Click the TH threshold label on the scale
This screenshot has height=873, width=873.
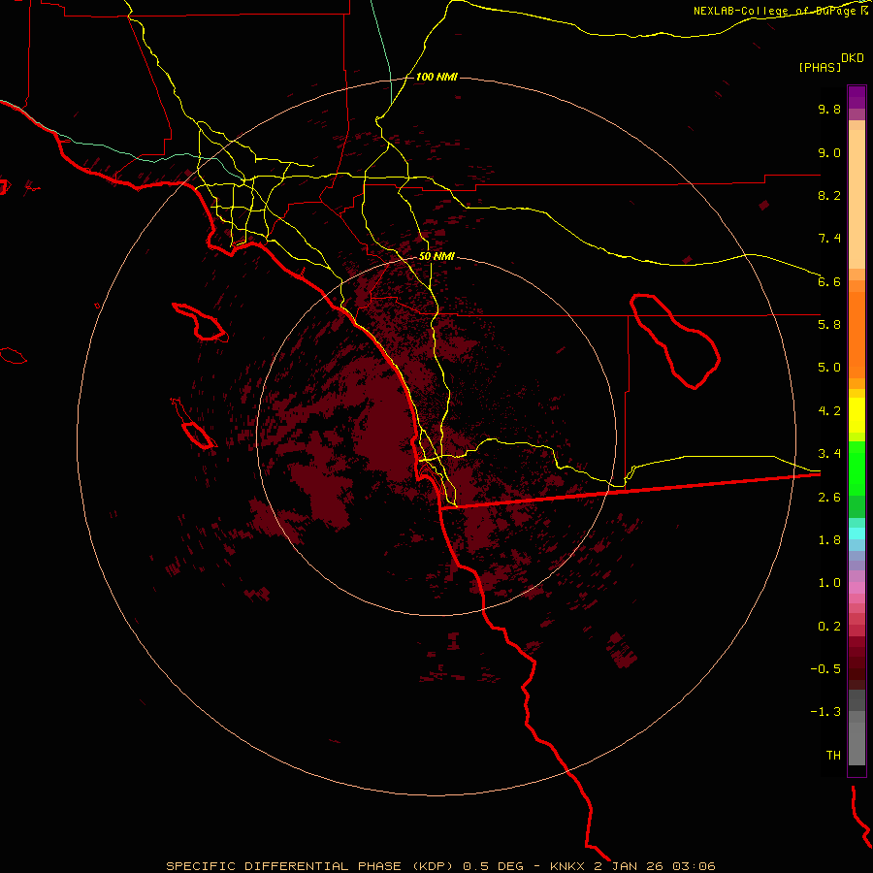(833, 756)
